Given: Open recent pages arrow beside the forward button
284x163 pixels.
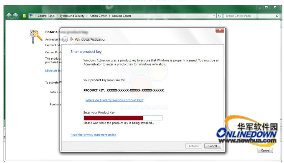Looking at the screenshot, I should (20, 16).
